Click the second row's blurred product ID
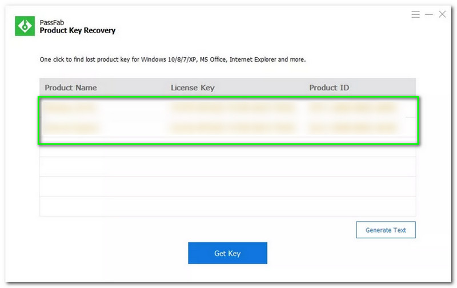Image resolution: width=457 pixels, height=288 pixels. point(352,129)
